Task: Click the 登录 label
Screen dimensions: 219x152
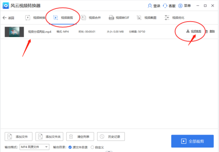Action: tap(157, 6)
